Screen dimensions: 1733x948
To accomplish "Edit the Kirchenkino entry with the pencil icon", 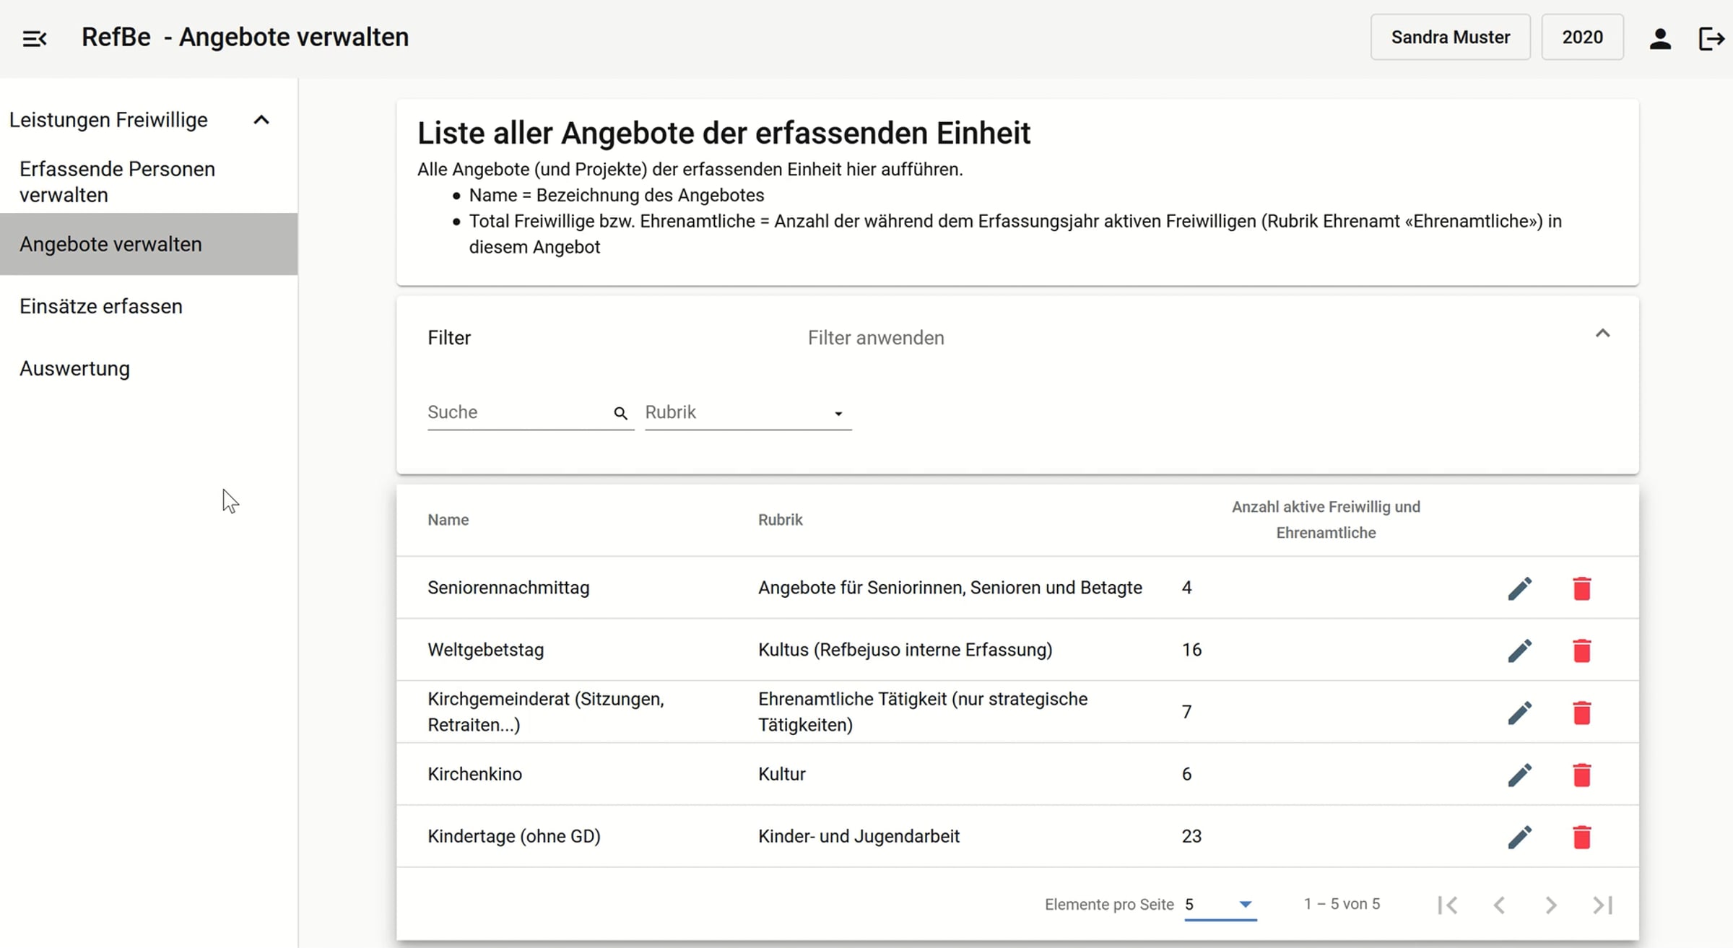I will pos(1520,775).
